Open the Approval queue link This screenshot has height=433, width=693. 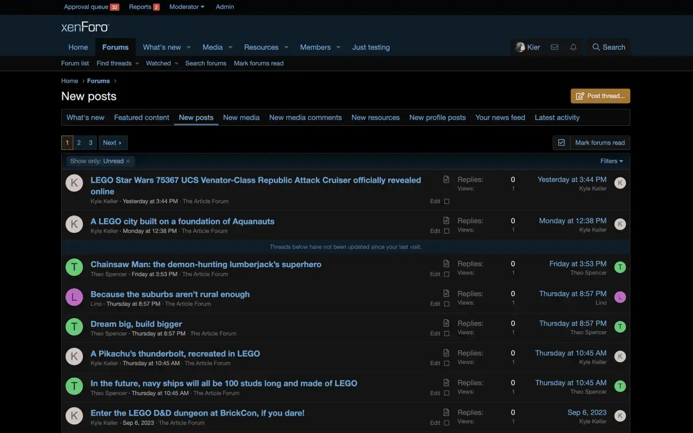[x=91, y=7]
